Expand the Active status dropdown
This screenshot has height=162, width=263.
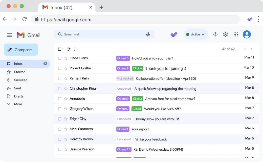tap(196, 34)
